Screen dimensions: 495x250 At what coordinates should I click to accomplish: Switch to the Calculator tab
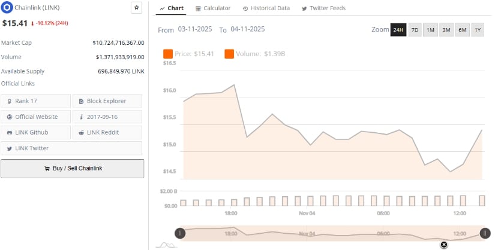[x=213, y=8]
